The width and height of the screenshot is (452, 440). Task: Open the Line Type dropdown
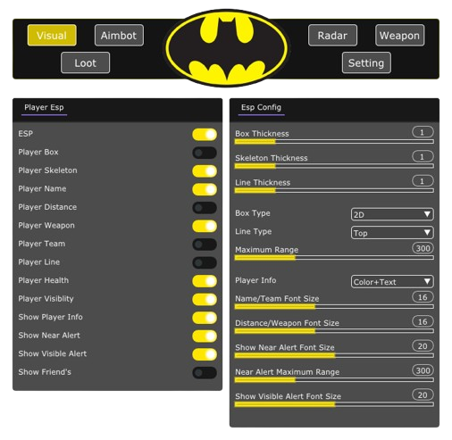pos(392,233)
